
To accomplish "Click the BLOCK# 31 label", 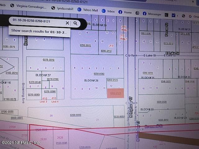I will point(184,29).
